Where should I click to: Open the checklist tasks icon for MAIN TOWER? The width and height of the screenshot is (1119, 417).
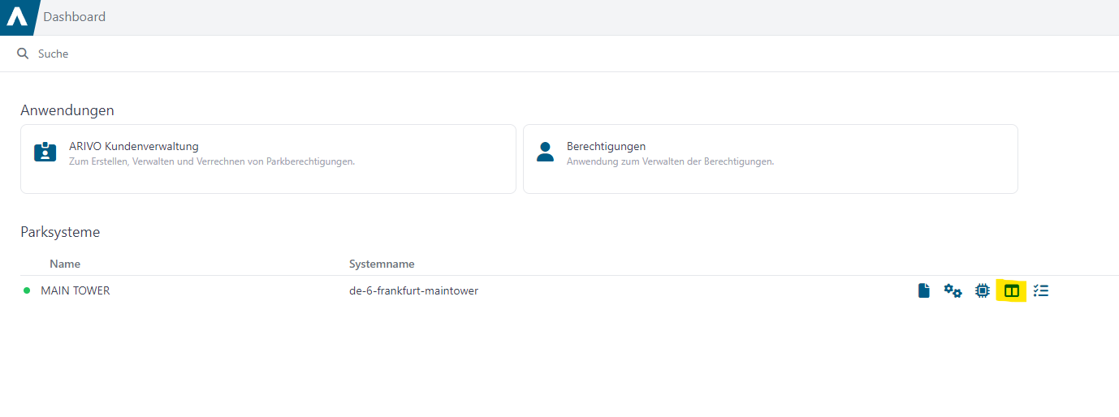tap(1041, 290)
